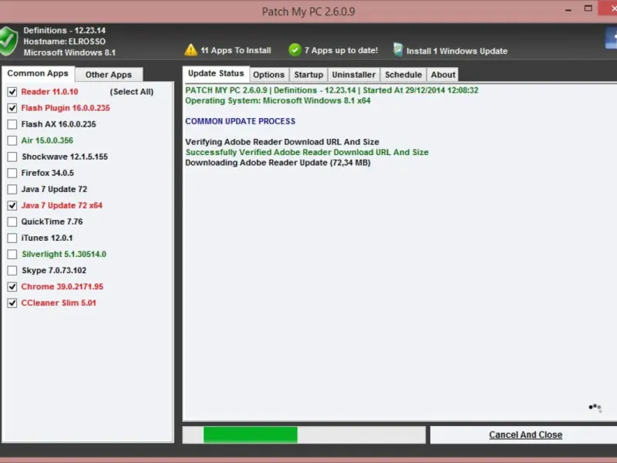Click the Microsoft Windows 8.1 header text
617x463 pixels.
point(69,52)
